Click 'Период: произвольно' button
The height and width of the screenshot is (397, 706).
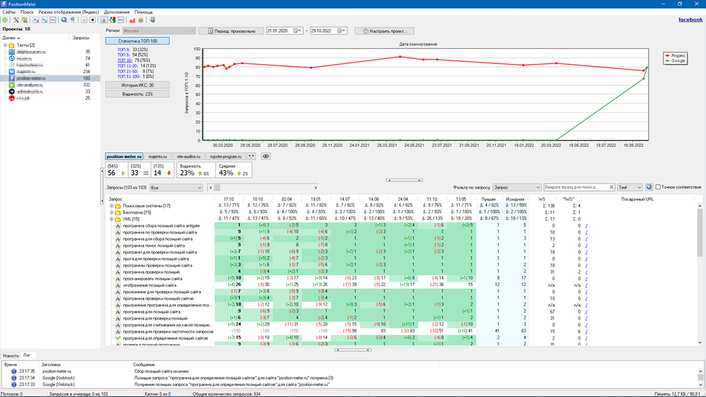tap(231, 31)
